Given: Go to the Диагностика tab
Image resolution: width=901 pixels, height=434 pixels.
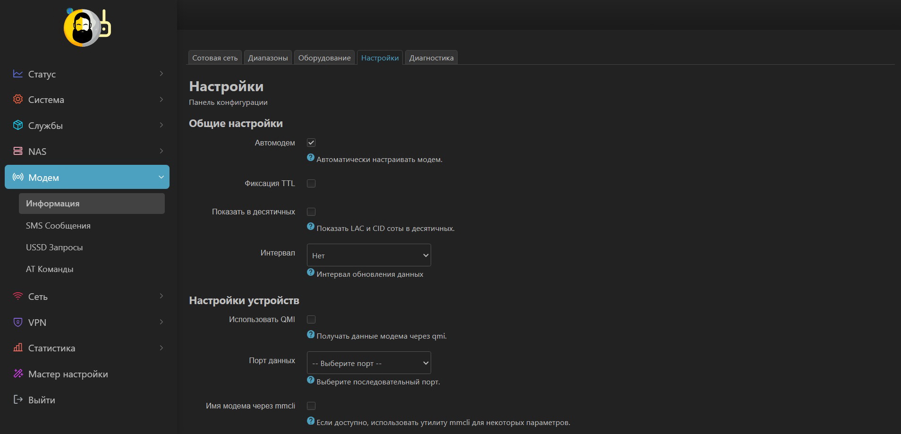Looking at the screenshot, I should pyautogui.click(x=431, y=58).
